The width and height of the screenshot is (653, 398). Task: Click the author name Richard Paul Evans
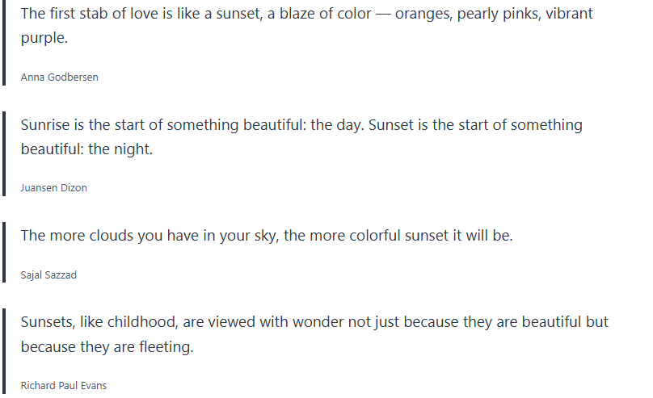click(x=63, y=386)
